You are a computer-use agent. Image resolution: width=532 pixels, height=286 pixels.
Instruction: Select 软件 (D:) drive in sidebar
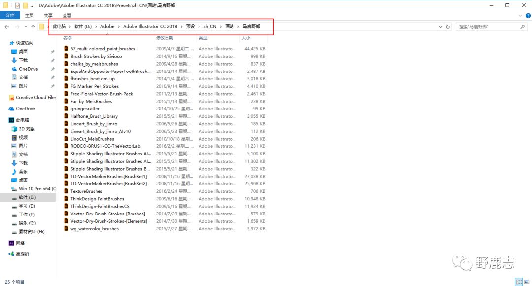27,197
